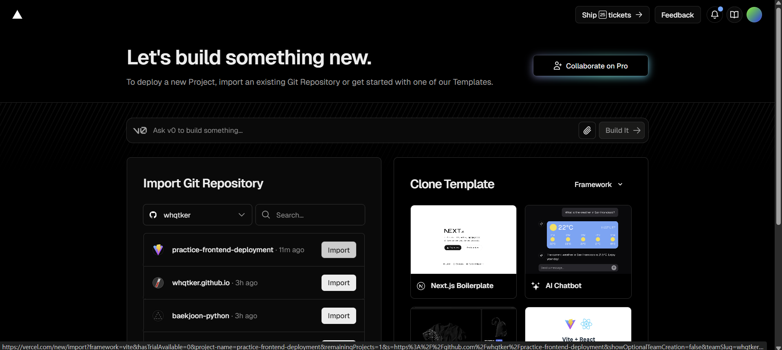Click the AI Chatbot title

564,286
